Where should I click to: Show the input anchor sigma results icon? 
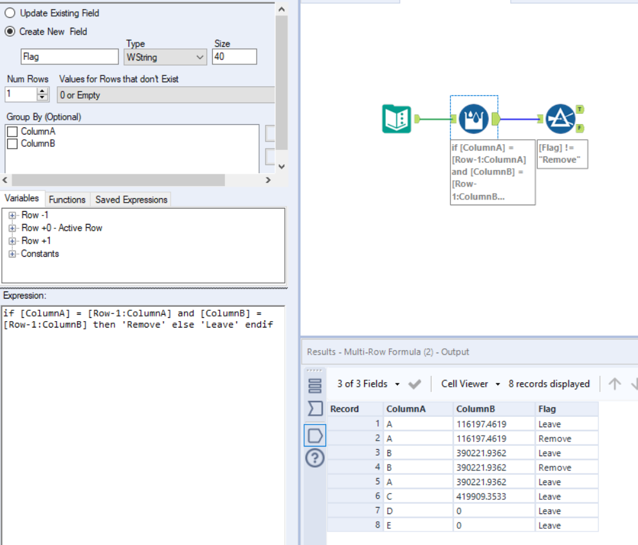(x=315, y=408)
